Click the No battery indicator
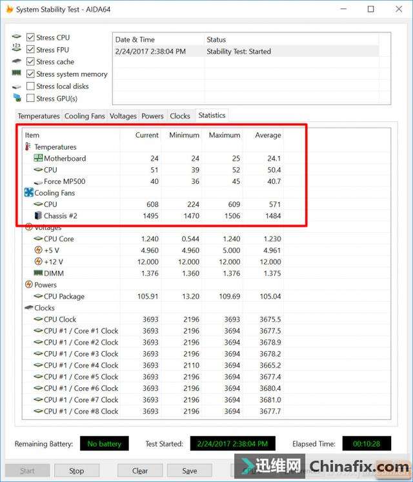The height and width of the screenshot is (482, 413). pyautogui.click(x=105, y=443)
